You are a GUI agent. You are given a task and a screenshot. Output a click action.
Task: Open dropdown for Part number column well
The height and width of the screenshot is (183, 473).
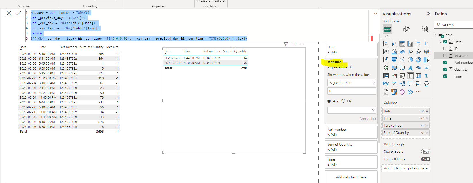click(422, 126)
